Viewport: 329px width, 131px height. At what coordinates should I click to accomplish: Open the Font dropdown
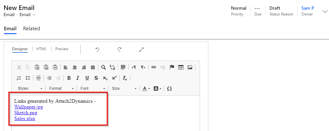tap(93, 89)
